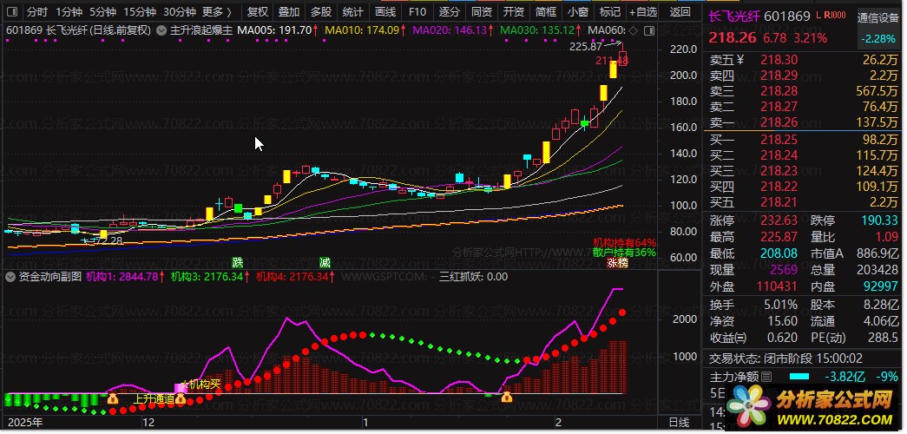Click the 跌停 price 190.33

[x=879, y=220]
